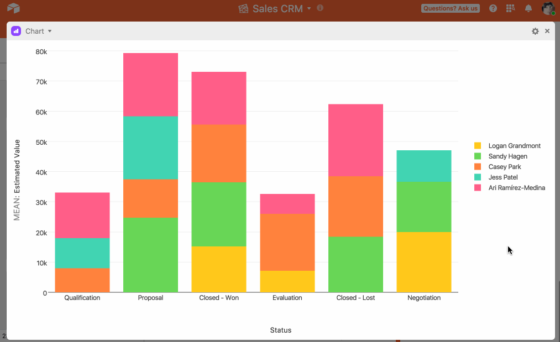Click the Closed - Lost axis label

355,298
